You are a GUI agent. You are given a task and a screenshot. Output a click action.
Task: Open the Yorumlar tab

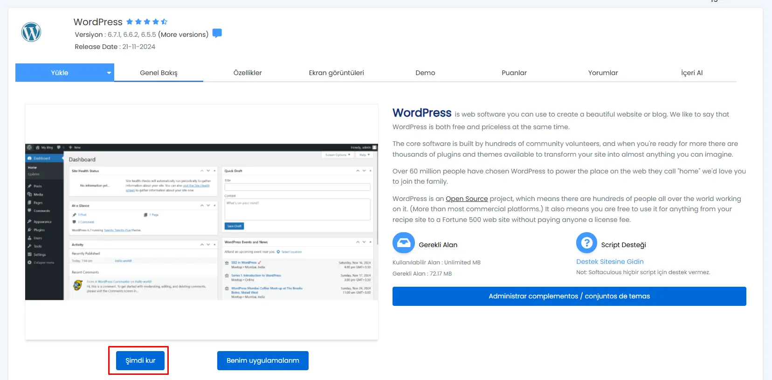[603, 73]
